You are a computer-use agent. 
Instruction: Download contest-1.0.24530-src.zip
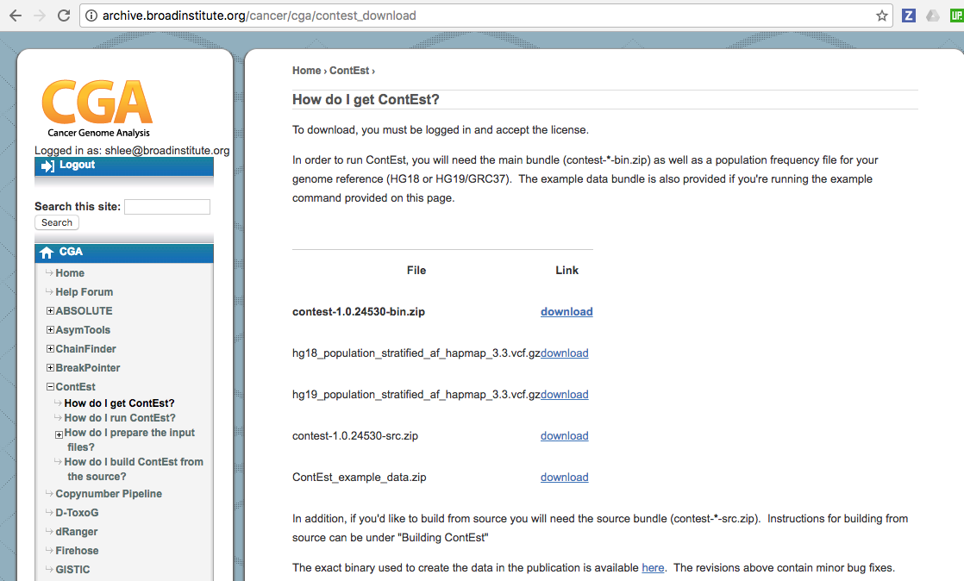click(565, 436)
